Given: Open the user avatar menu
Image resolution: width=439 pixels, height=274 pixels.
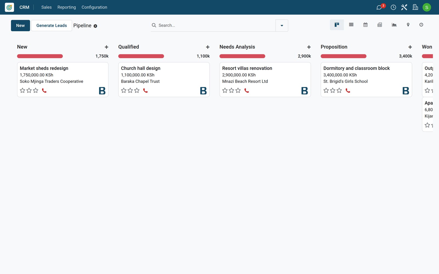Looking at the screenshot, I should point(427,7).
